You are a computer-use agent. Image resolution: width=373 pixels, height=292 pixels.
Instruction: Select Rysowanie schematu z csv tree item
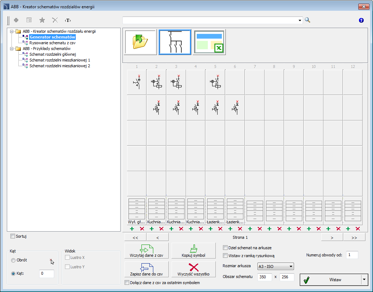[x=52, y=43]
